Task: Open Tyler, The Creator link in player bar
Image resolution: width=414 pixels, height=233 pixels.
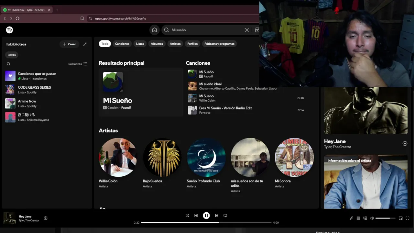Action: pos(29,221)
